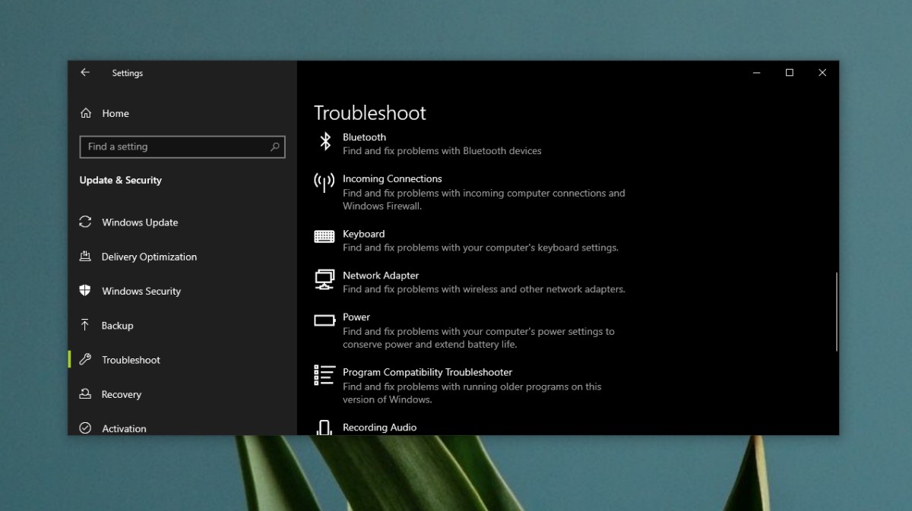
Task: Maximize the Settings window
Action: (790, 73)
